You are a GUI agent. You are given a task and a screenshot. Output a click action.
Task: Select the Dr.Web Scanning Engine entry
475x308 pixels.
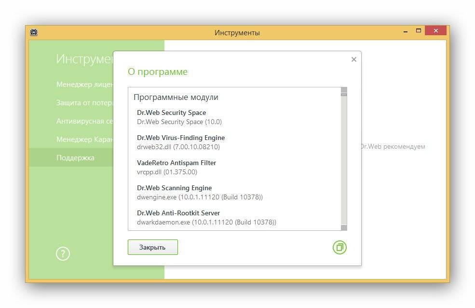(x=174, y=188)
